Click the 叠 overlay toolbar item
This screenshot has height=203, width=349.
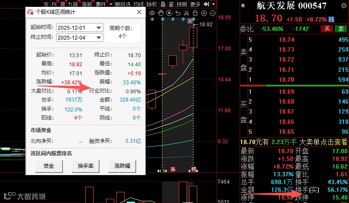(163, 4)
